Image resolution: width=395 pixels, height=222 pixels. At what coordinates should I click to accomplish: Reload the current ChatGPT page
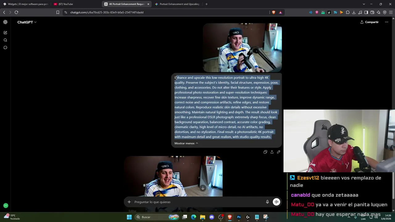pos(16,12)
